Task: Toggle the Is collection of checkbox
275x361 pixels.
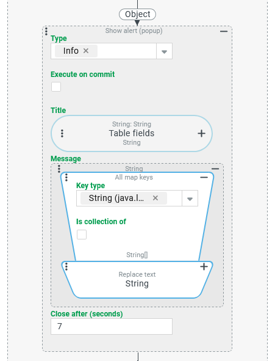Action: [x=82, y=235]
